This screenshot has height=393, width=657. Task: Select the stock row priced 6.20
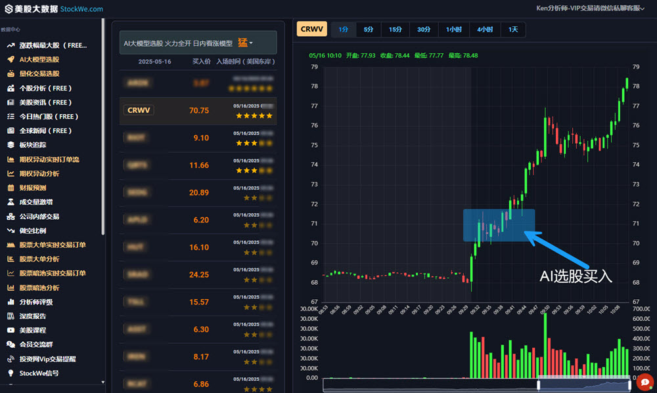tap(198, 220)
